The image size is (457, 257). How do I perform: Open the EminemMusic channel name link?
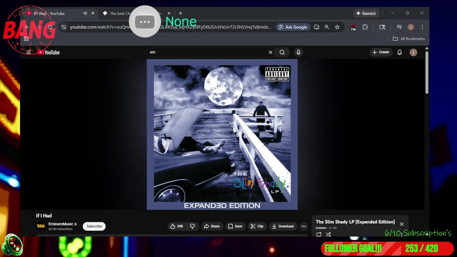pos(61,224)
